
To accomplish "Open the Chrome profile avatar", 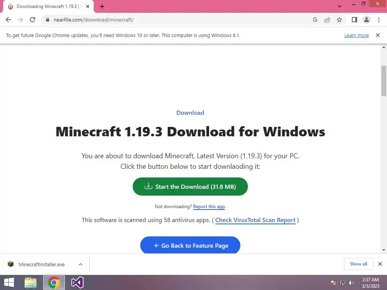I will (367, 20).
